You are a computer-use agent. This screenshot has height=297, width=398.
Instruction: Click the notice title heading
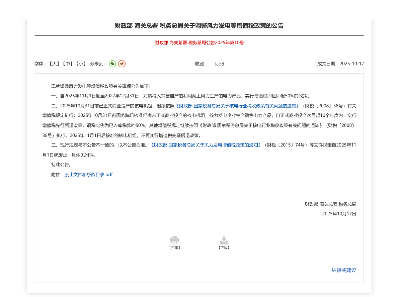tap(199, 26)
